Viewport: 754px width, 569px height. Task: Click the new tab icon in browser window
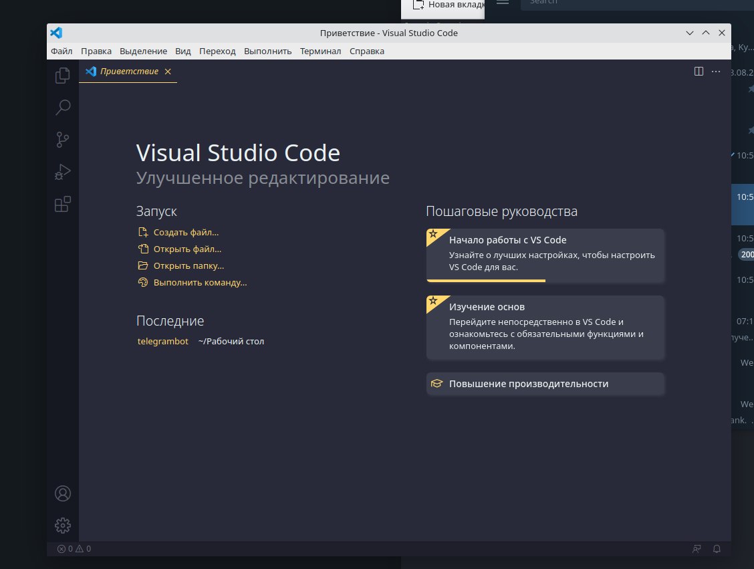[418, 5]
